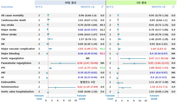This screenshot has height=103, width=178.
Task: Select 'Major vascular complication' label
Action: click(x=18, y=49)
